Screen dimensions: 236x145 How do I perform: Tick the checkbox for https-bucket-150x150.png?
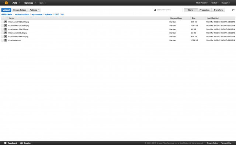pyautogui.click(x=2, y=29)
